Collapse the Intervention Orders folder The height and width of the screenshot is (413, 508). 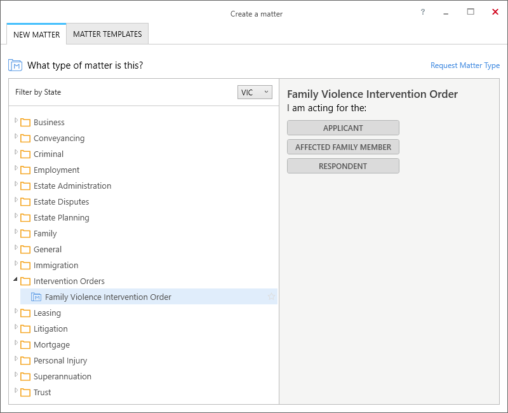(x=15, y=279)
